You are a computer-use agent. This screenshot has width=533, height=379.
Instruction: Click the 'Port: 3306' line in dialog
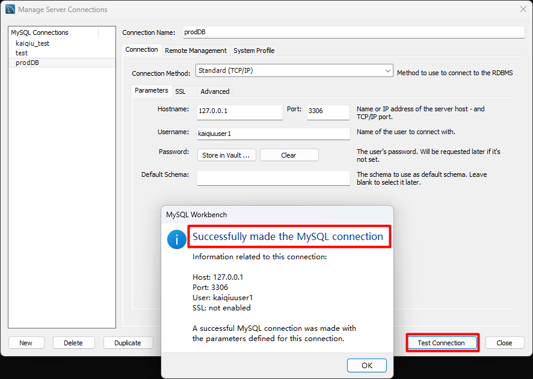tap(210, 287)
